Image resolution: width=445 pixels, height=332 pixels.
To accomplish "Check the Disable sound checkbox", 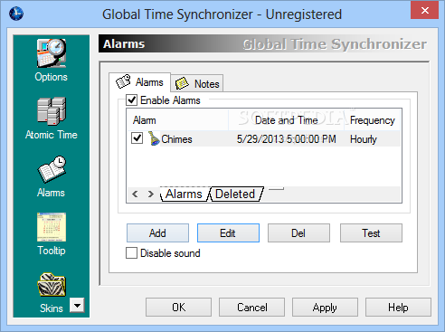I will pos(131,253).
